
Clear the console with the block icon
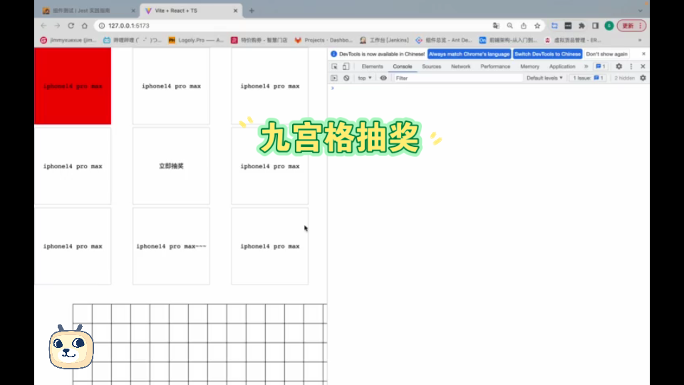346,78
